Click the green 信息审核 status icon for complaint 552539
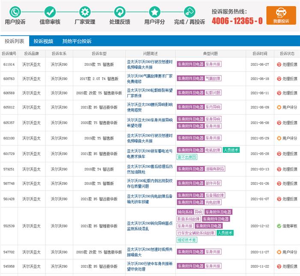Screen dimensions: 300x276 [x=279, y=226]
